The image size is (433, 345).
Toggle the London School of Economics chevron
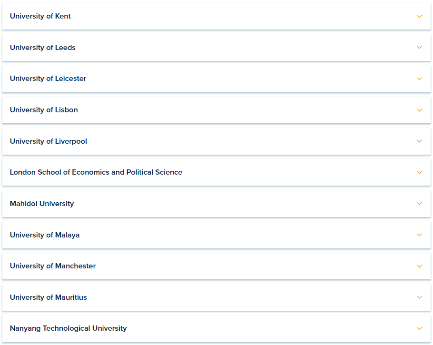click(419, 172)
